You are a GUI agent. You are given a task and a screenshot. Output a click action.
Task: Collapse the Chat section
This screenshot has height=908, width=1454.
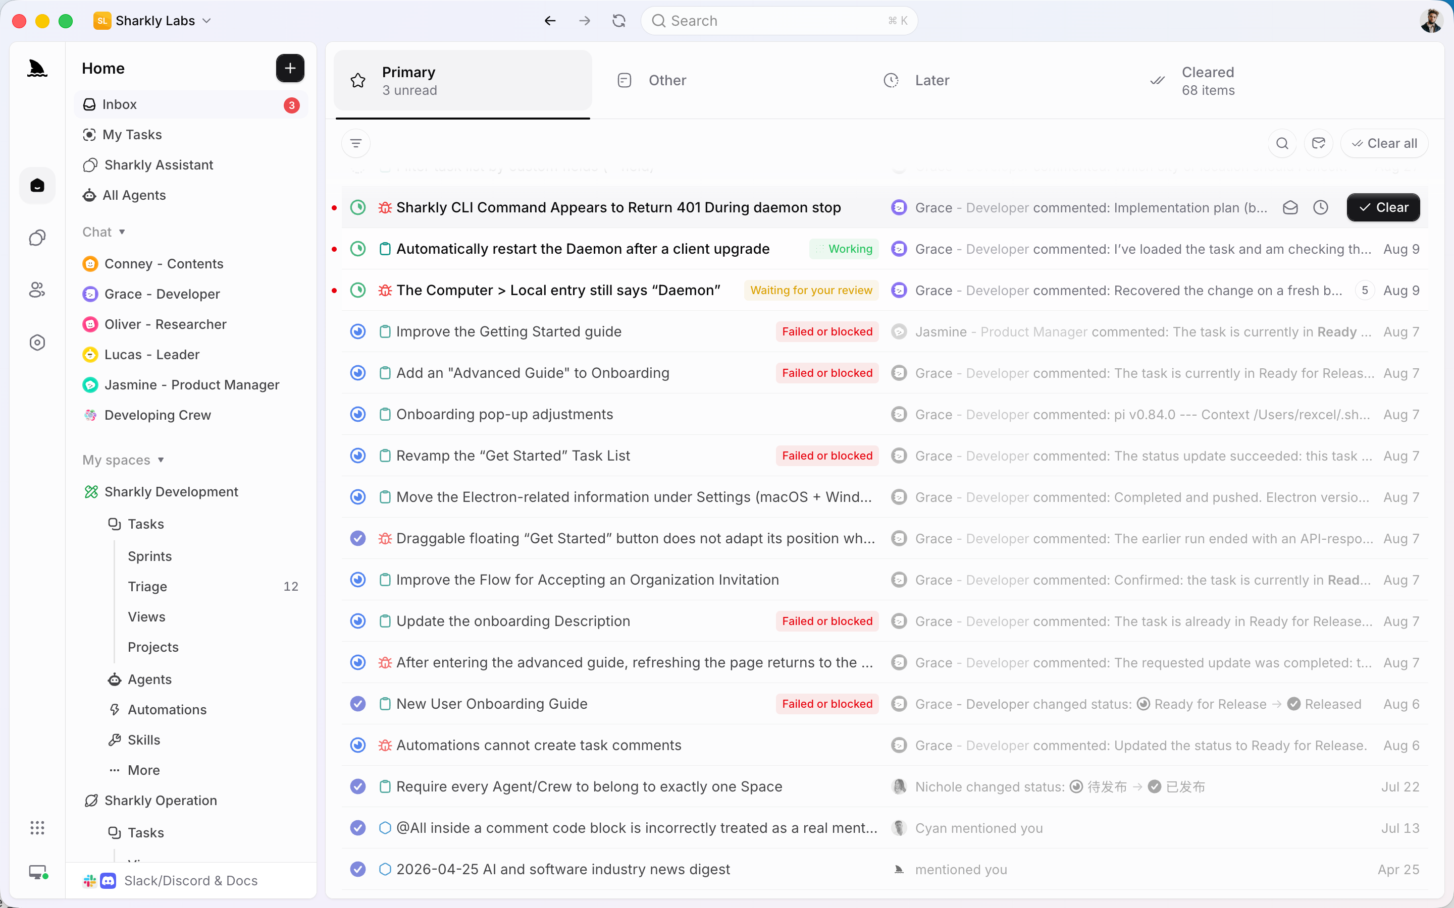104,232
